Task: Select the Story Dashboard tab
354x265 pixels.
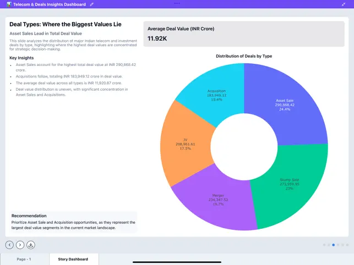Action: 73,259
